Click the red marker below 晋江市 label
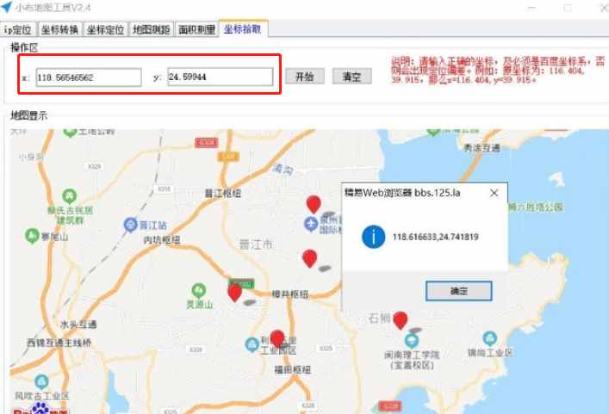This screenshot has width=609, height=414. [309, 258]
